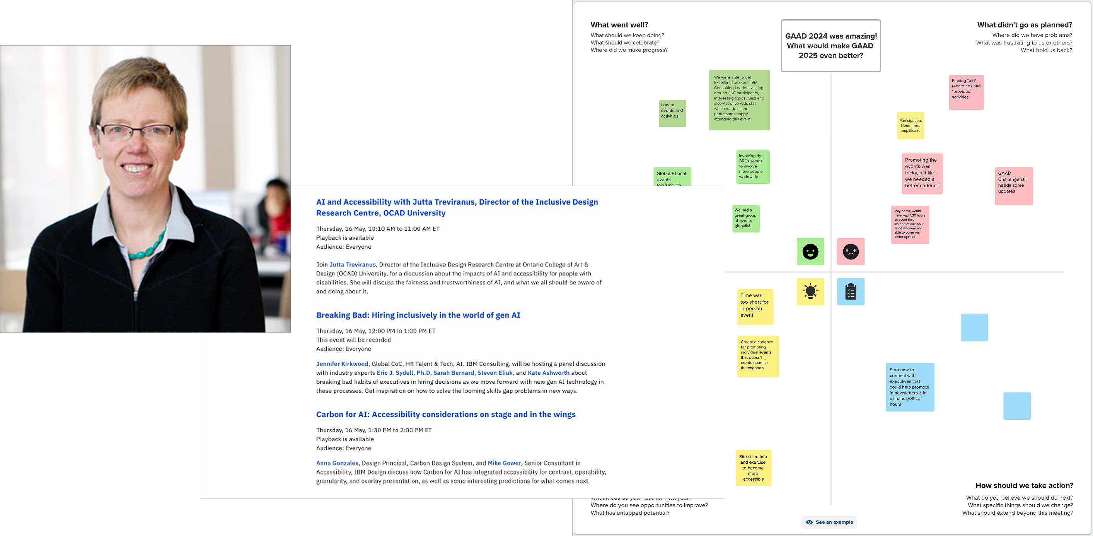Select the clipboard checklist icon

pyautogui.click(x=850, y=292)
